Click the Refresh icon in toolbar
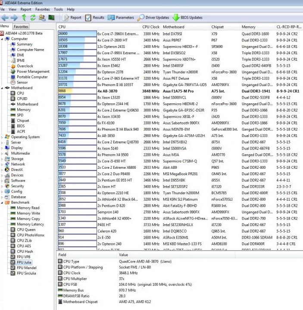 [33, 18]
